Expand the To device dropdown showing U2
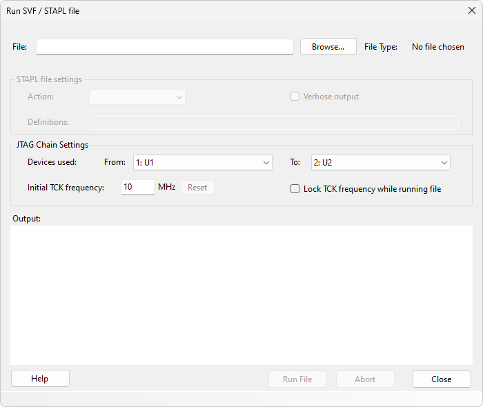 point(380,163)
